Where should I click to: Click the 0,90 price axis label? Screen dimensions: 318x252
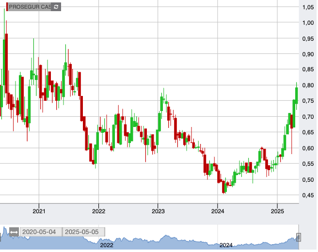[x=308, y=54]
